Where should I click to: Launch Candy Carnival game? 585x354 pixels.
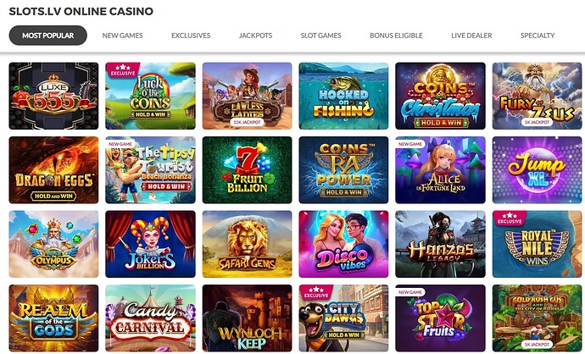(x=150, y=318)
